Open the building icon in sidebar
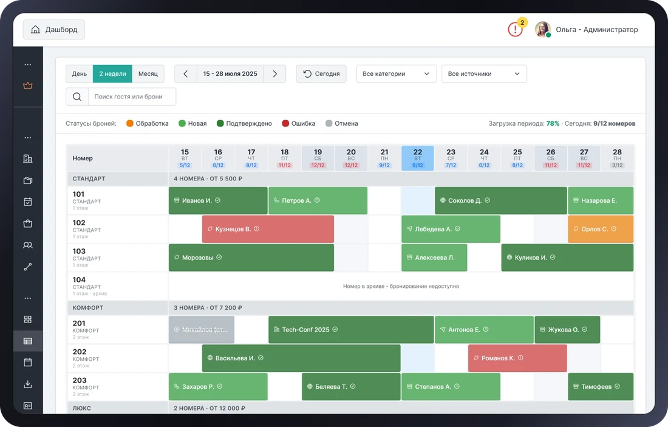668x427 pixels. [28, 159]
